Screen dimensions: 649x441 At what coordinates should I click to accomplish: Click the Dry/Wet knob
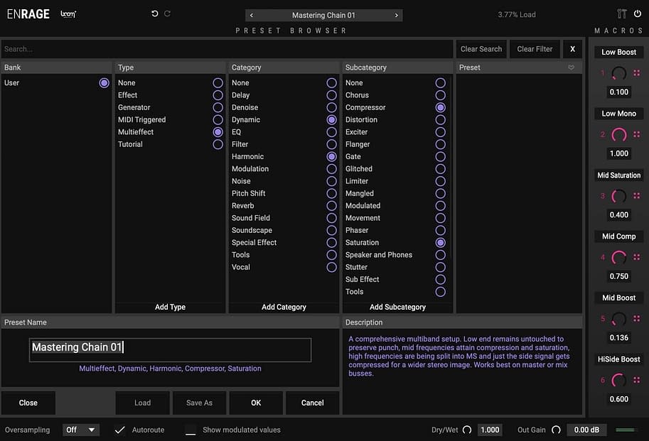467,430
